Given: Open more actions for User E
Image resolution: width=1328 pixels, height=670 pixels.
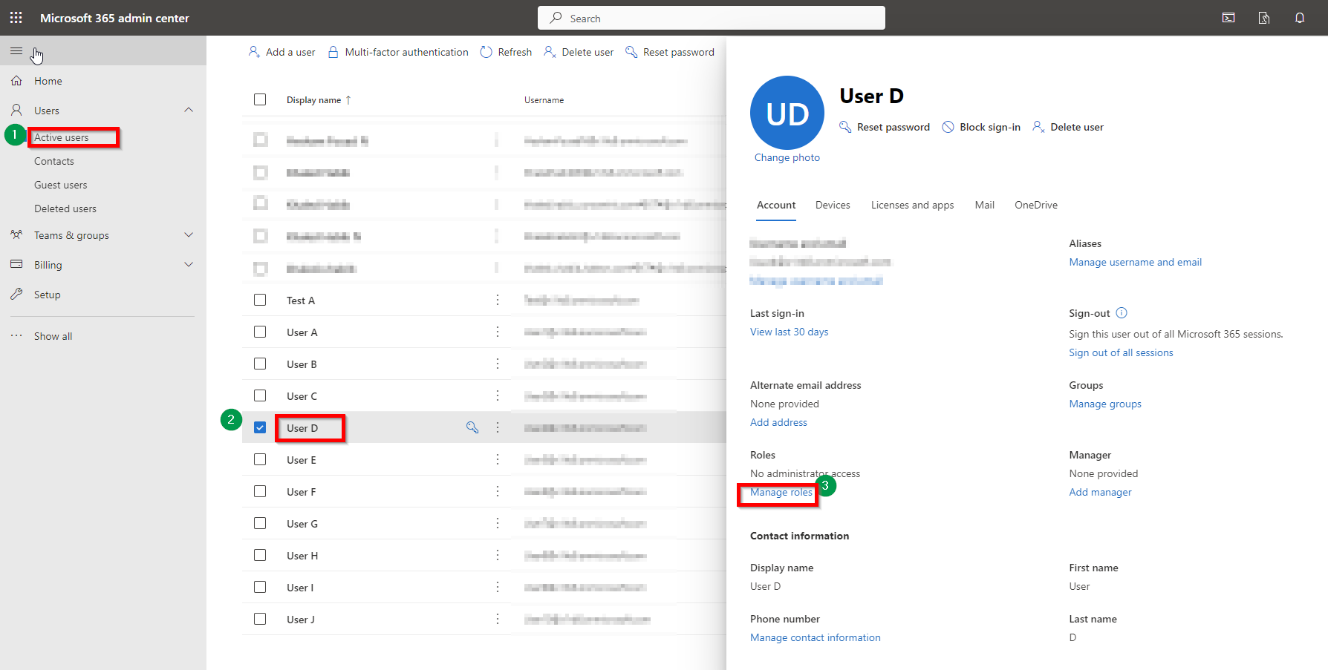Looking at the screenshot, I should (x=498, y=459).
